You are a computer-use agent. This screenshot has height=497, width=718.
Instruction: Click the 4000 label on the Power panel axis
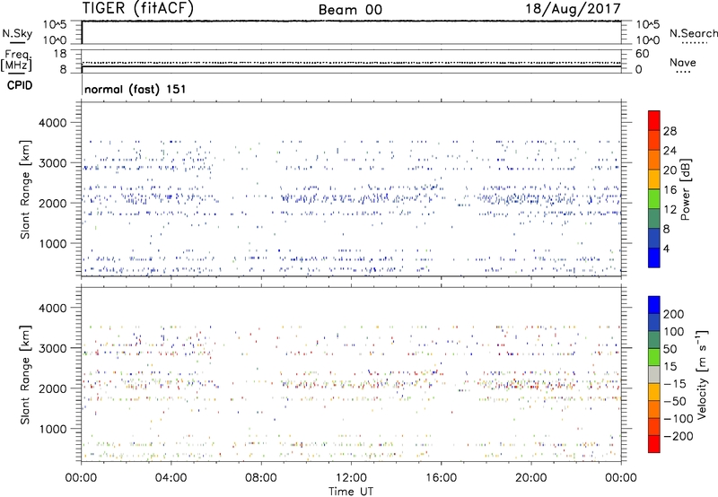(x=53, y=123)
